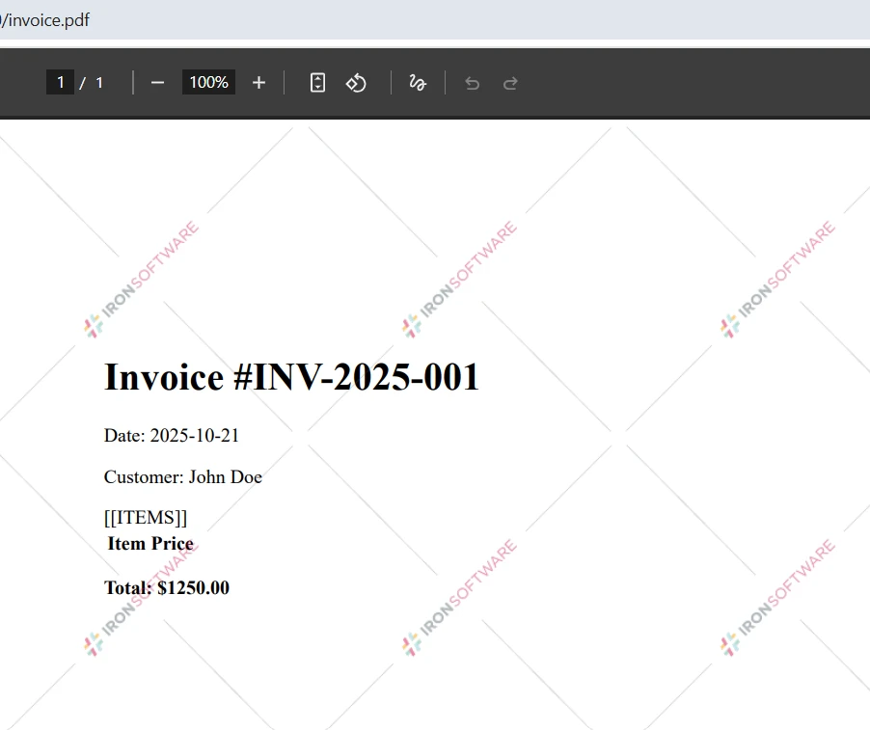Image resolution: width=870 pixels, height=730 pixels.
Task: Select the Date: 2025-10-21 text line
Action: (x=172, y=435)
